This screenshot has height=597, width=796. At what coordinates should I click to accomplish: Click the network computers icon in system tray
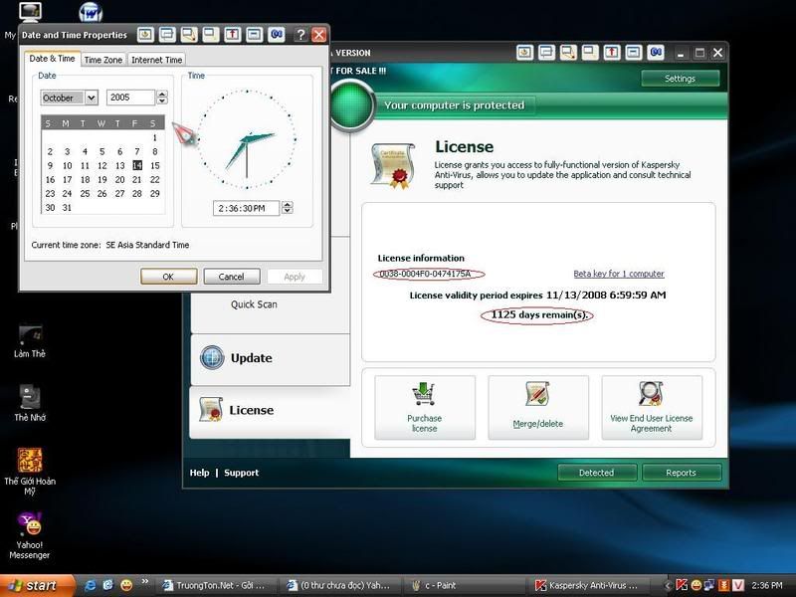point(709,585)
